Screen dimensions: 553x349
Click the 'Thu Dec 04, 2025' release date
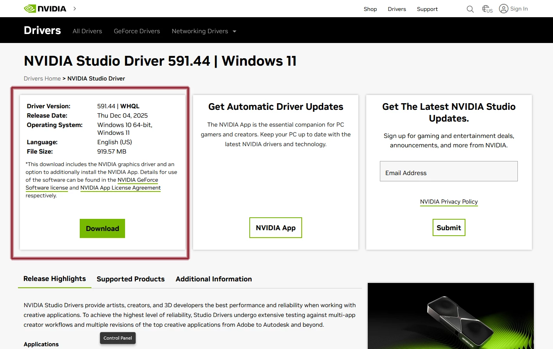122,116
